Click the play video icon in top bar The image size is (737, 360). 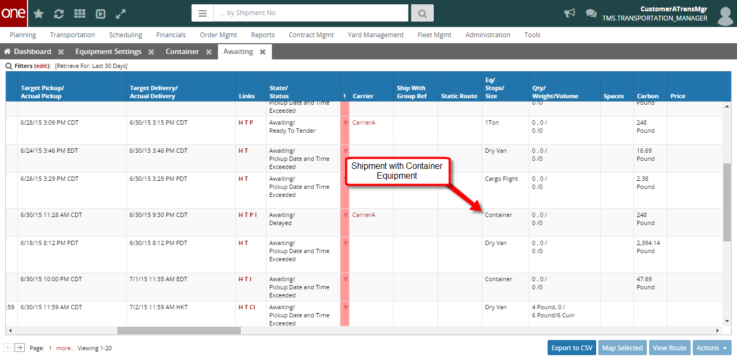click(100, 14)
